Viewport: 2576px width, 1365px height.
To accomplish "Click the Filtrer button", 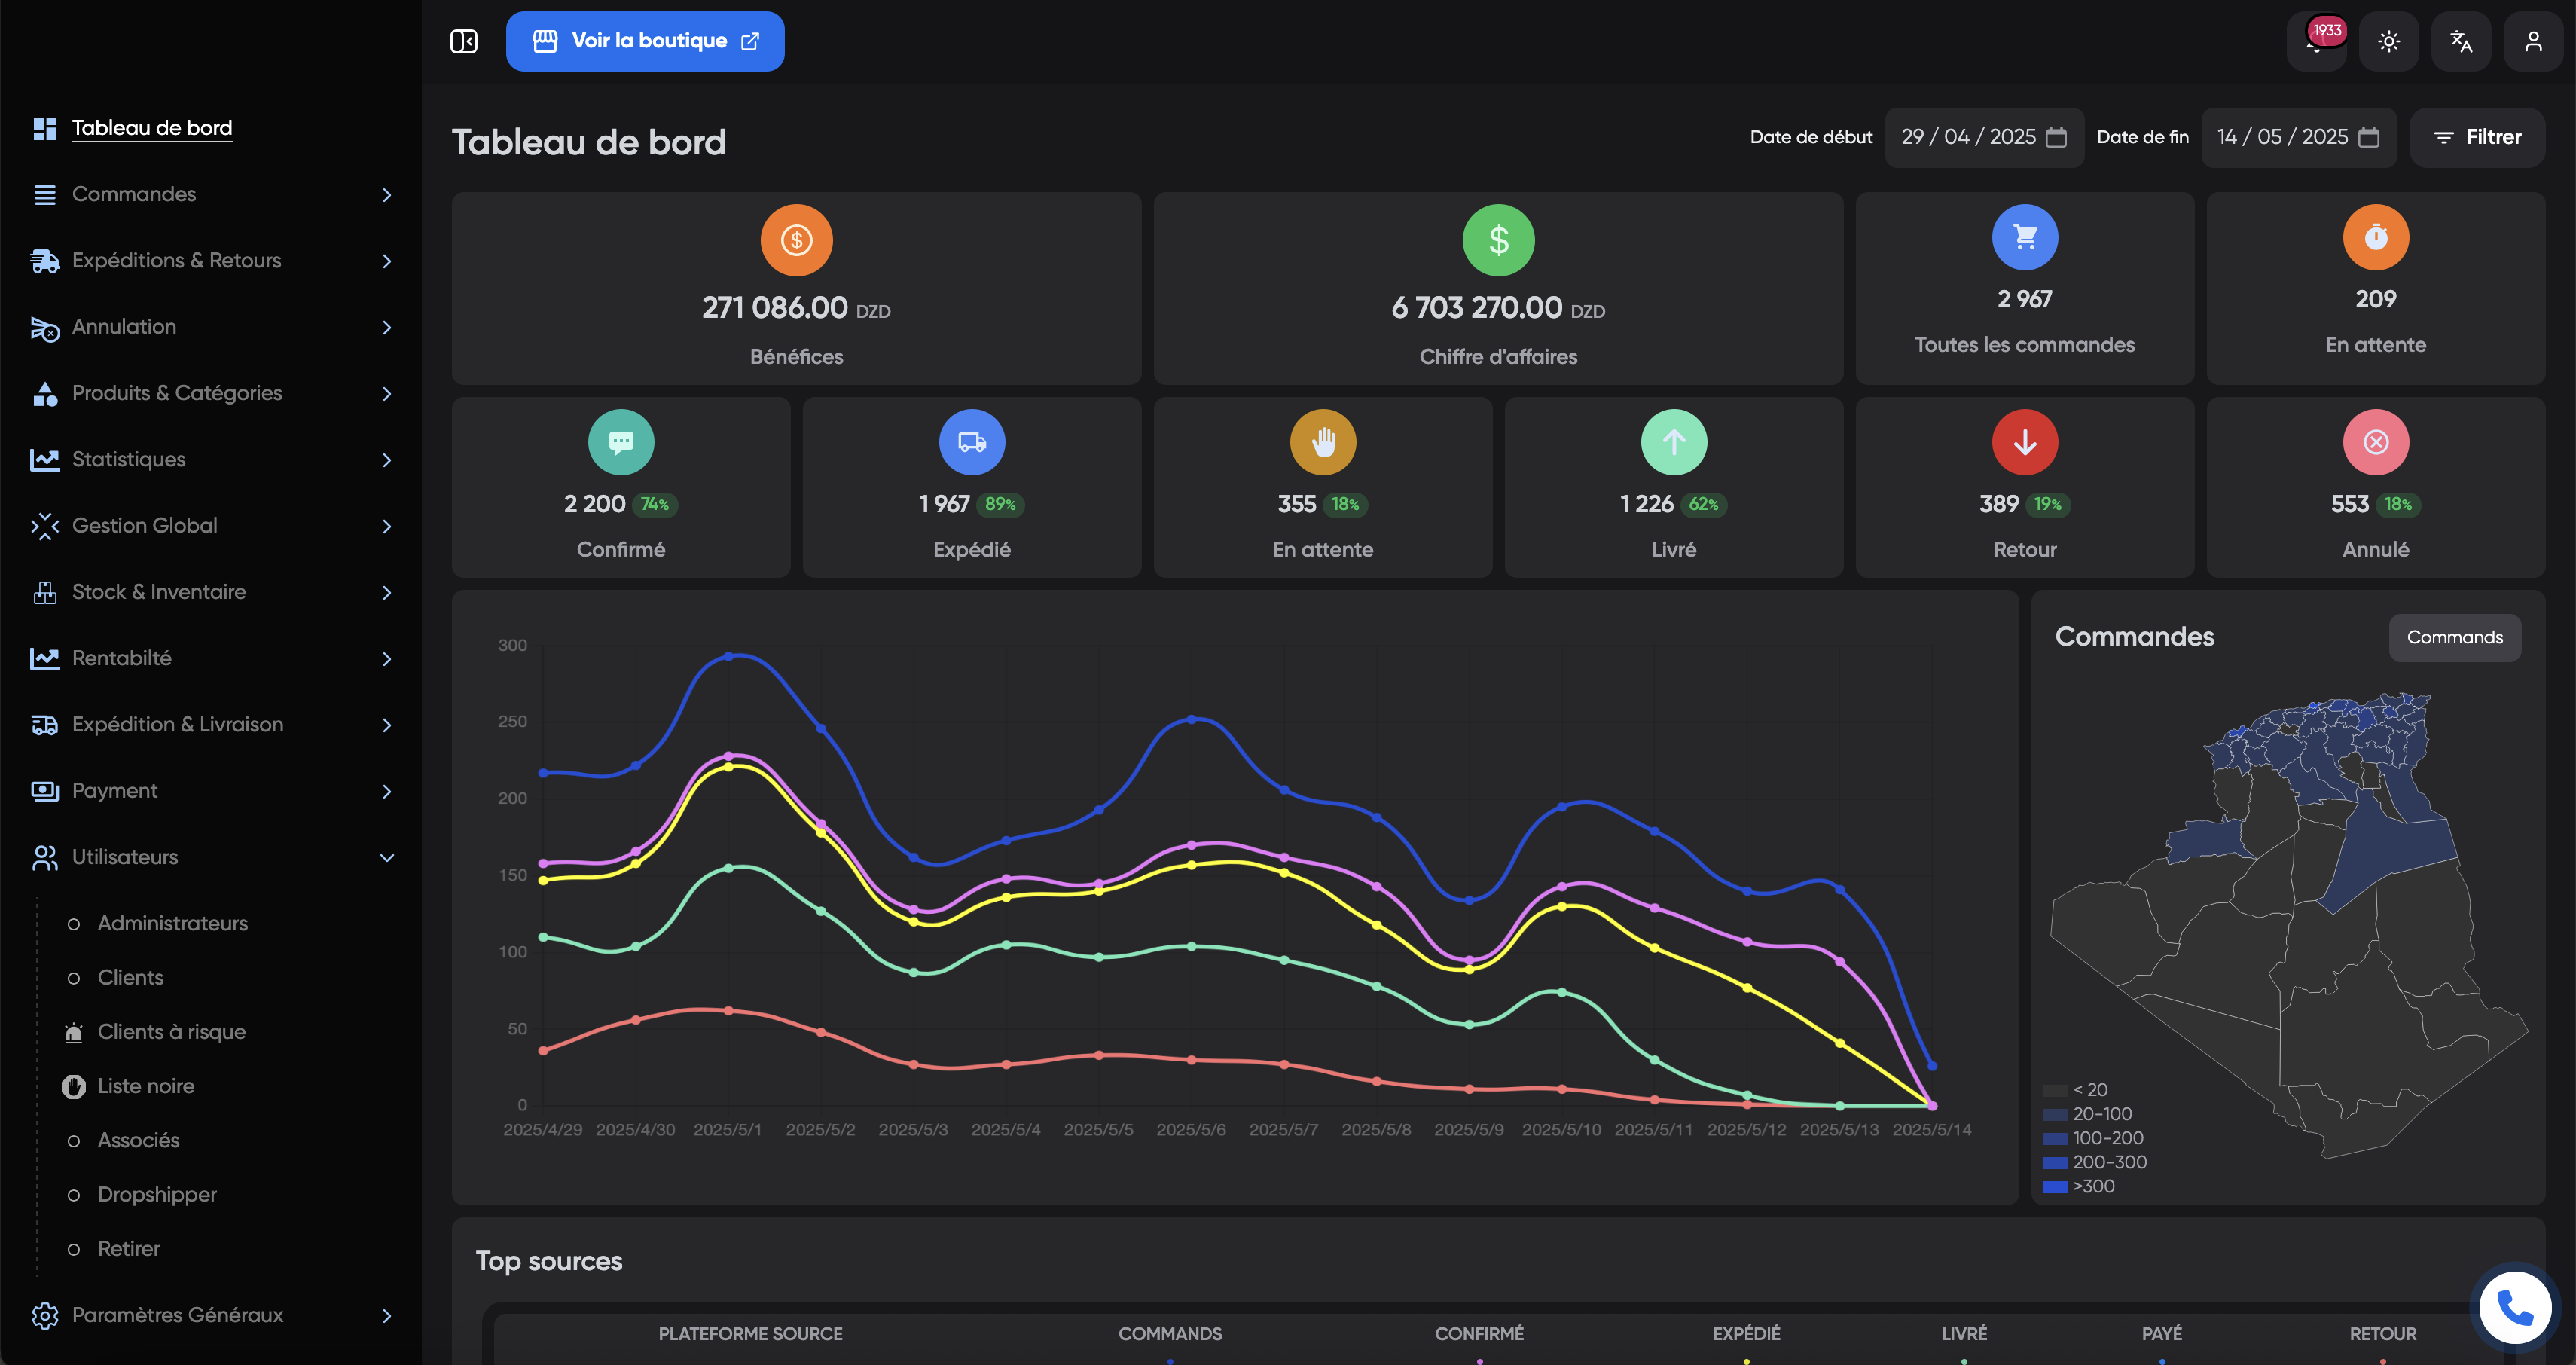I will pyautogui.click(x=2477, y=137).
